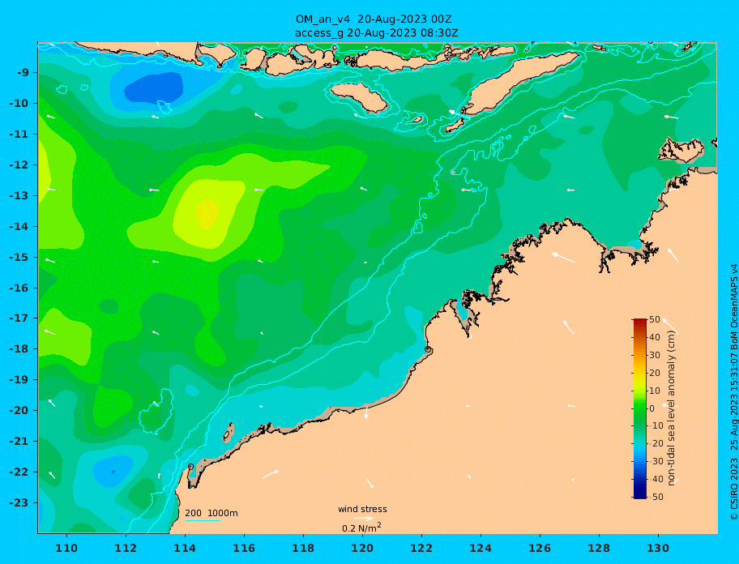
Task: Click the wind stress reference arrow in legend
Action: 363,519
